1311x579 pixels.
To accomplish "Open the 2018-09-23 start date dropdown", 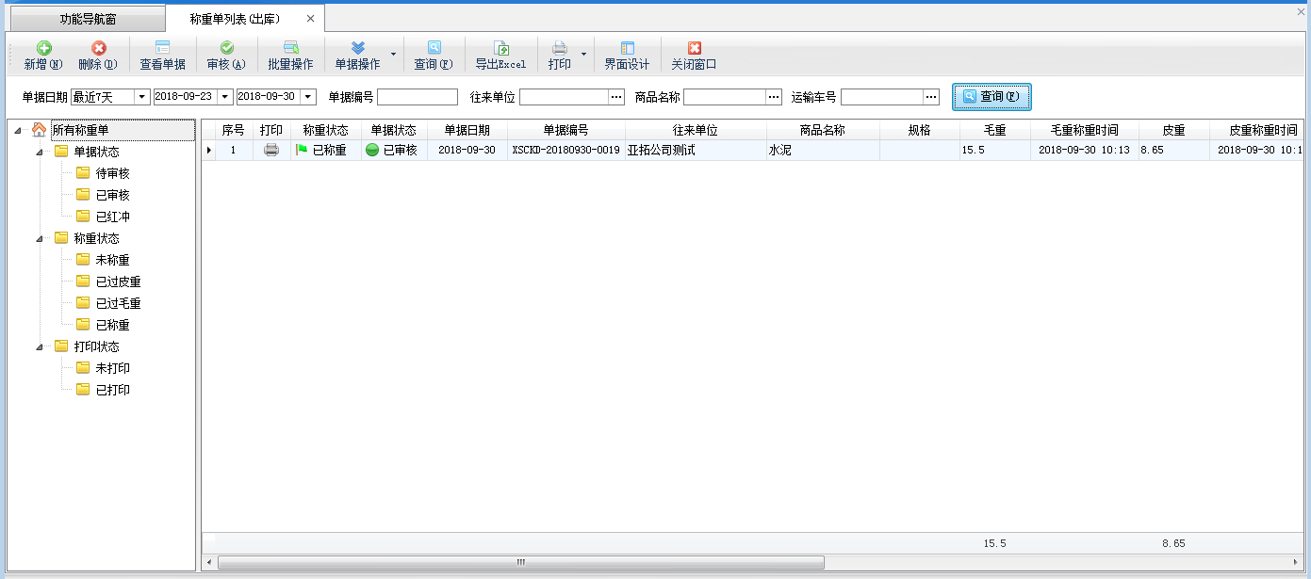I will (x=225, y=97).
